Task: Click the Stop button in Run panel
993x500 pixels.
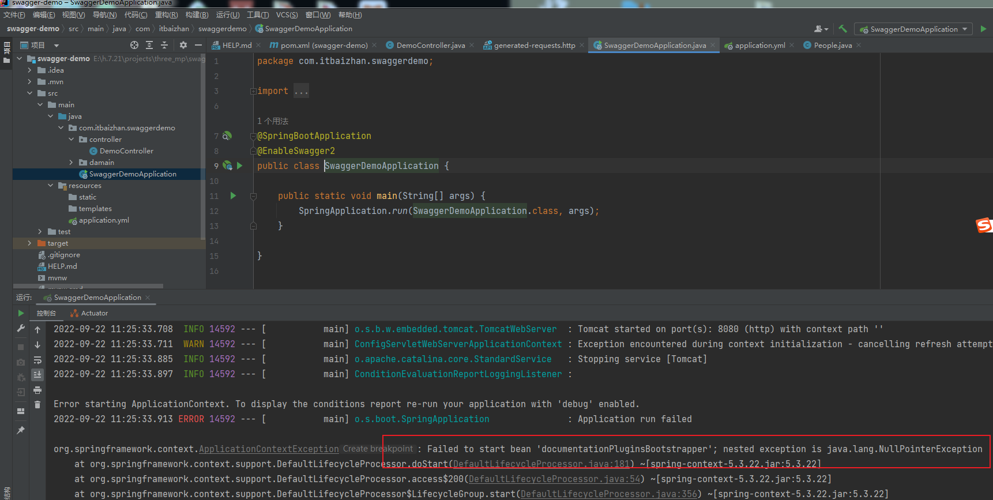Action: 21,347
